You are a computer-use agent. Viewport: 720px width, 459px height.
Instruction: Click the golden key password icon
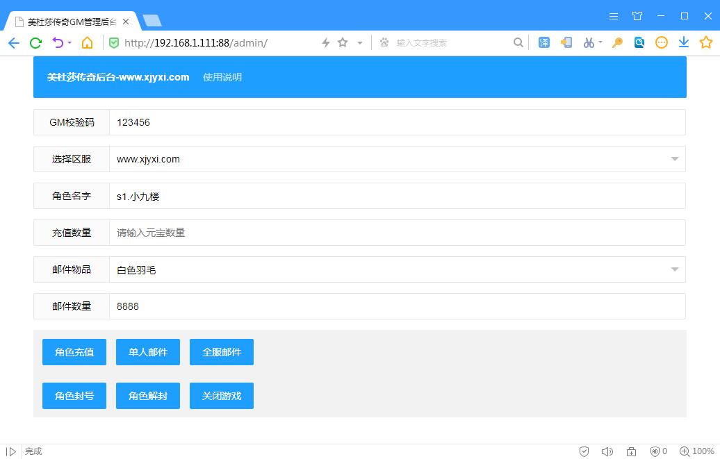pos(616,43)
